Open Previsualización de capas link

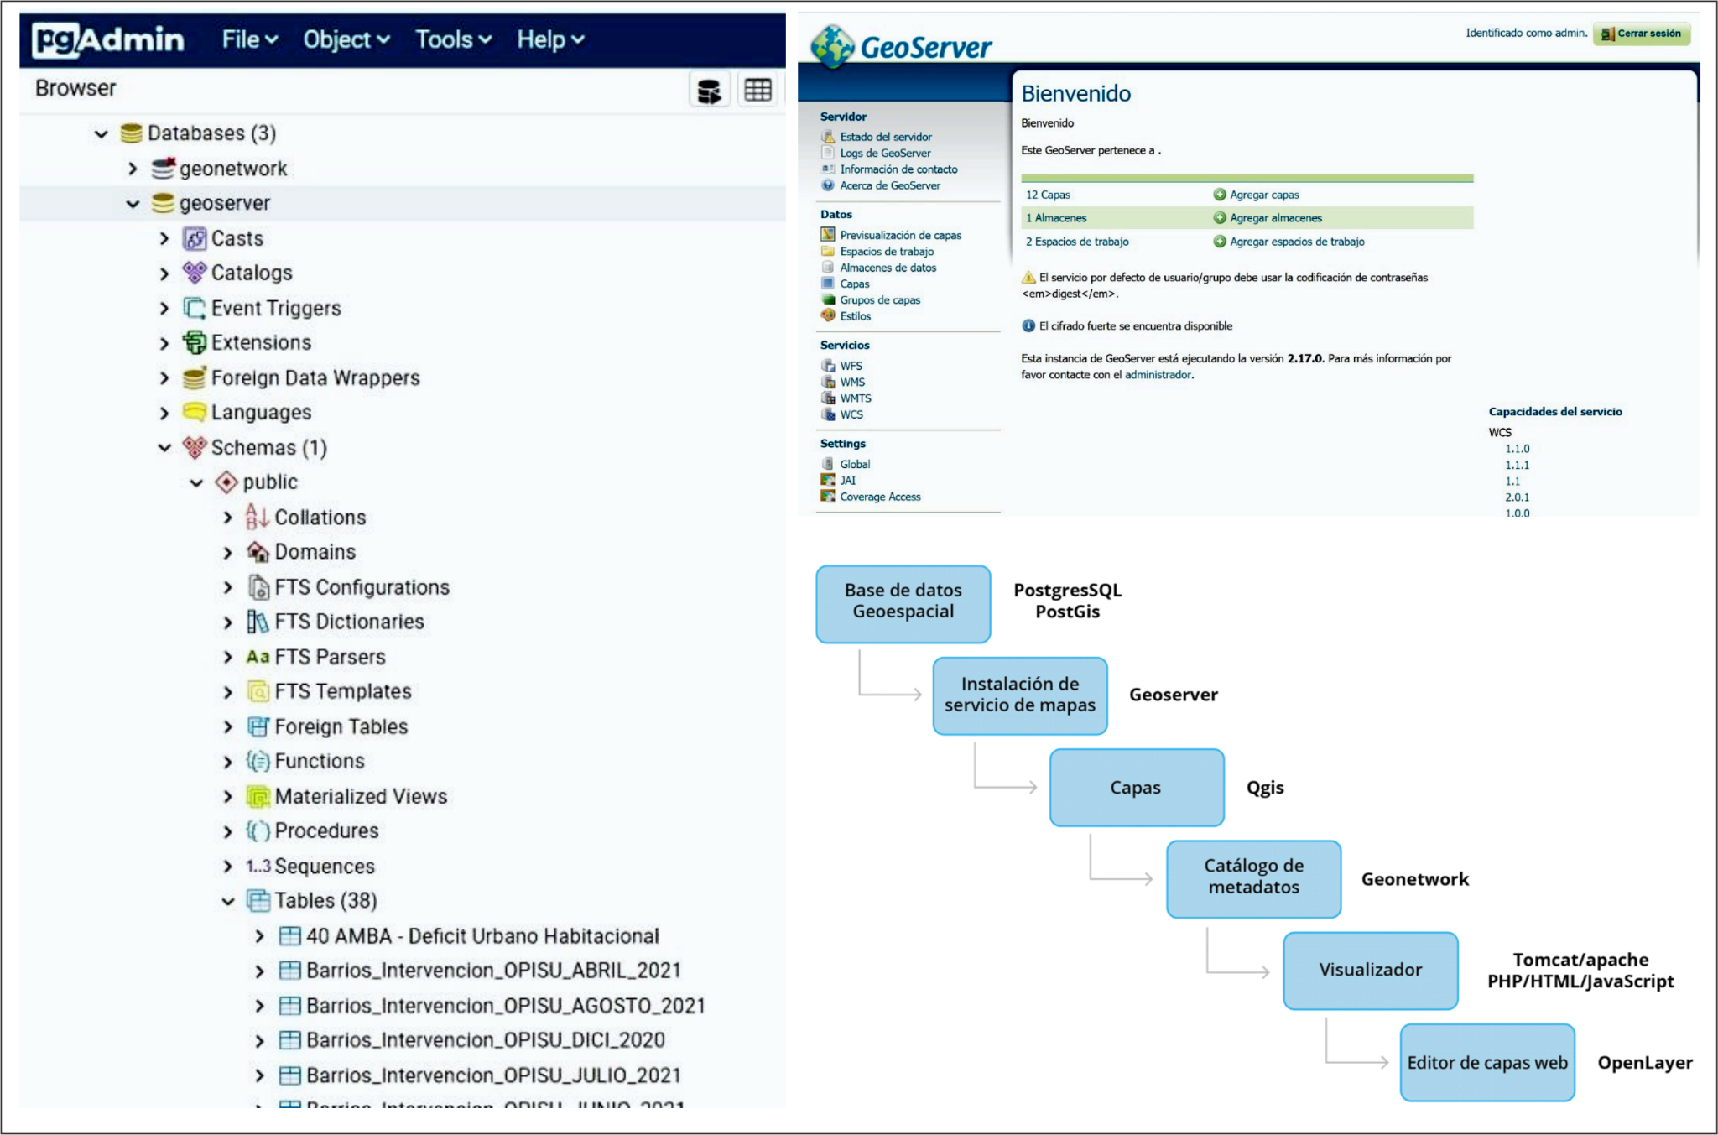(901, 235)
